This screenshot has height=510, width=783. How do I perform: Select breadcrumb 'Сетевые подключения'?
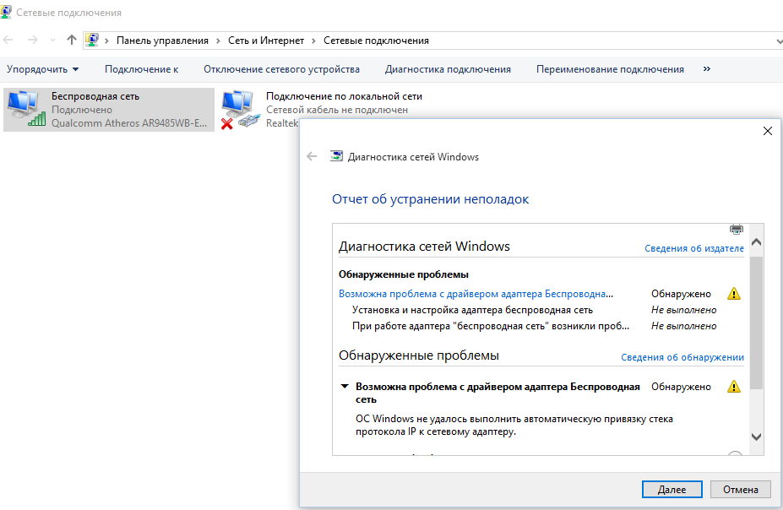376,41
